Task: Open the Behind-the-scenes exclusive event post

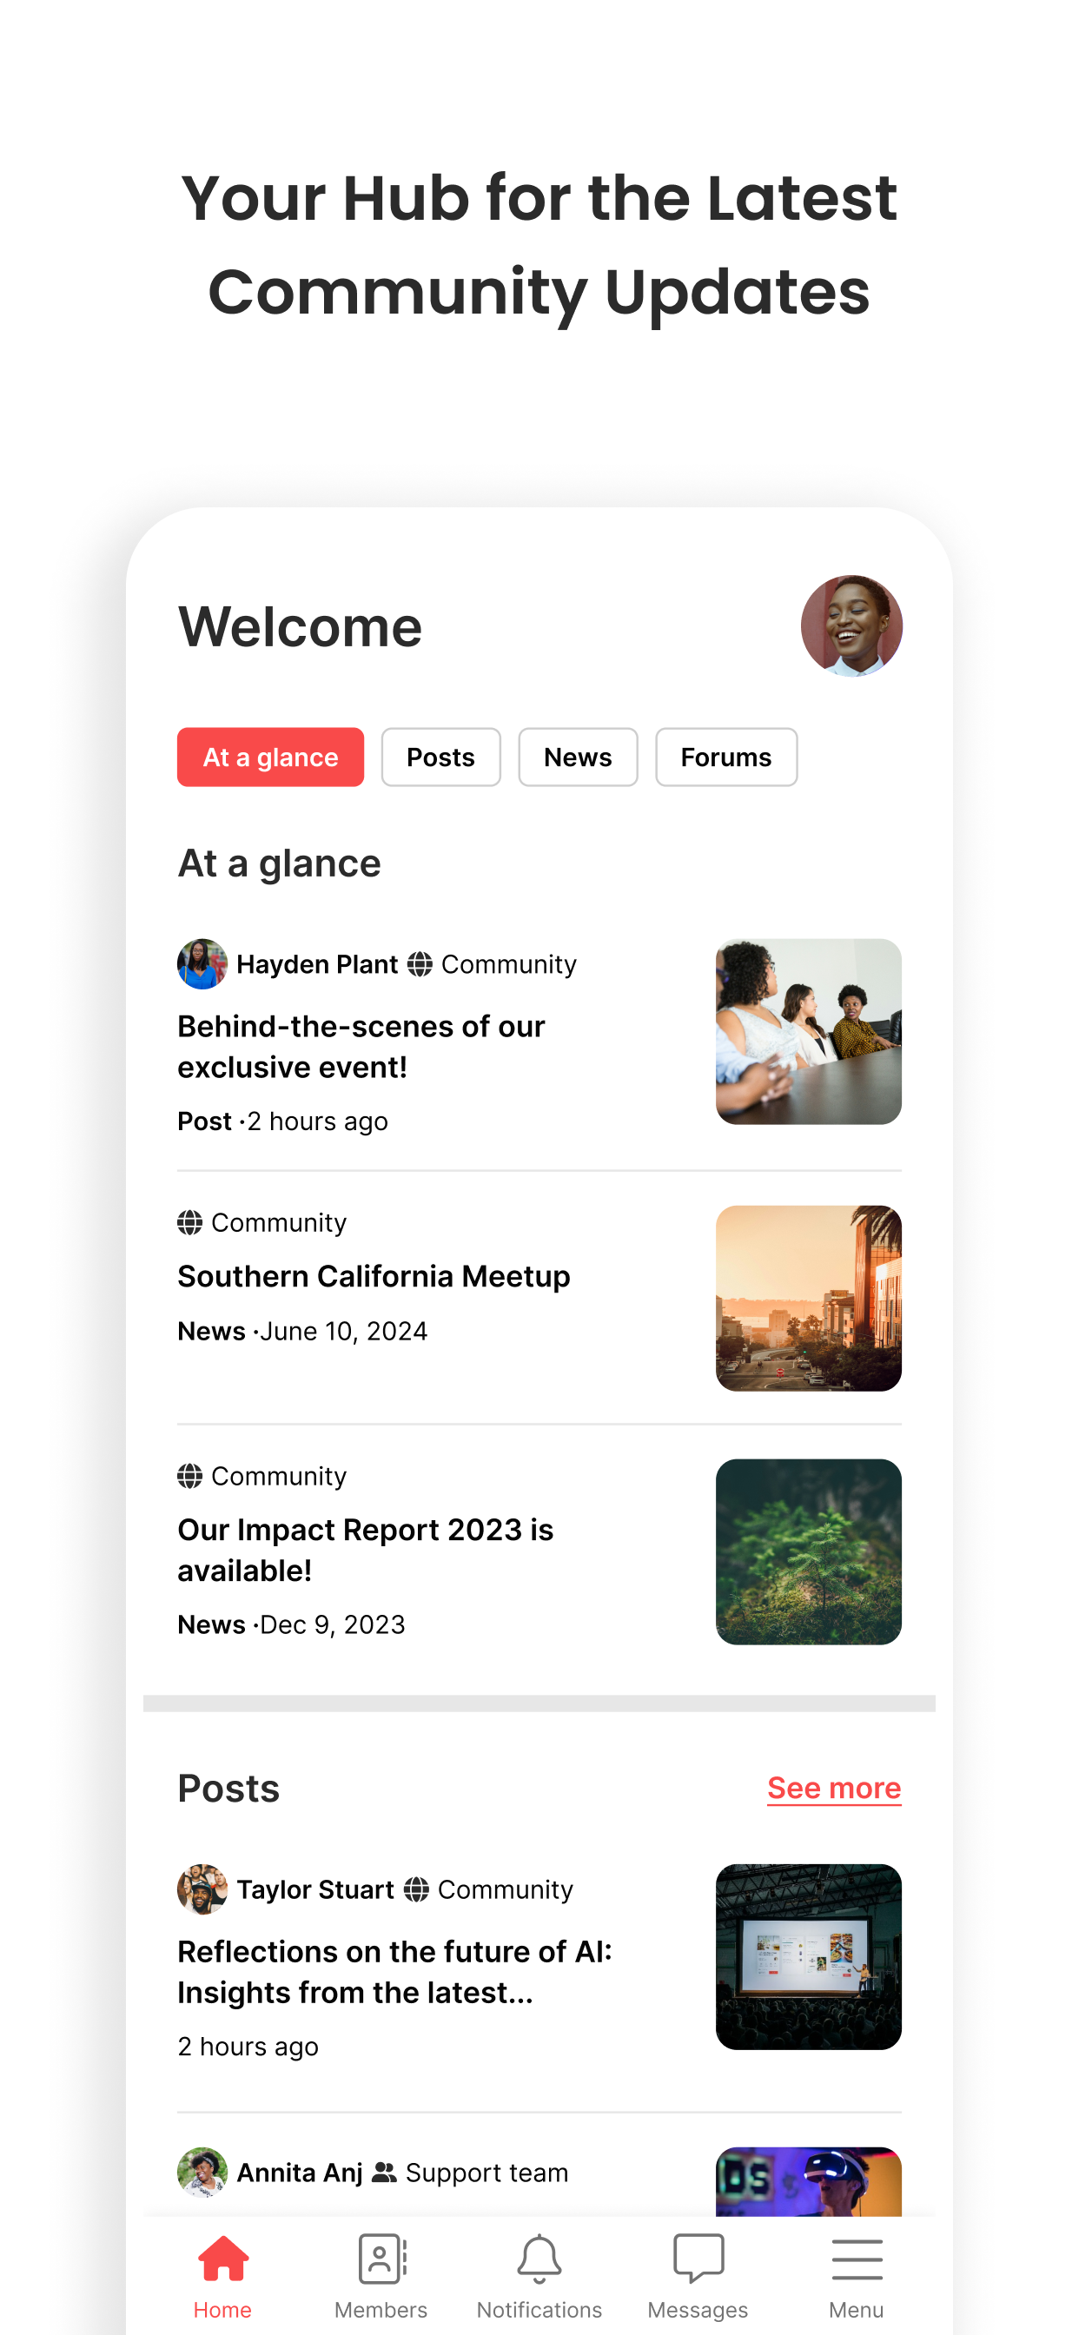Action: pos(361,1047)
